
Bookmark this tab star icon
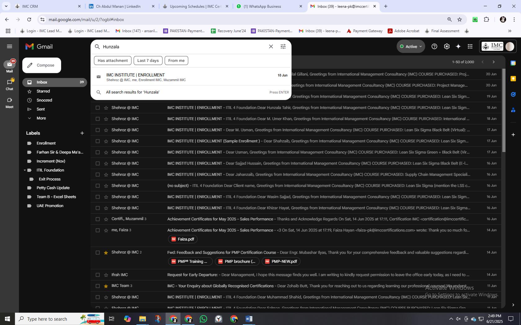tap(460, 19)
